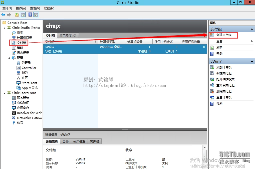The image size is (255, 169).
Task: Click the 重命名交付组 action icon
Action: [x=212, y=85]
